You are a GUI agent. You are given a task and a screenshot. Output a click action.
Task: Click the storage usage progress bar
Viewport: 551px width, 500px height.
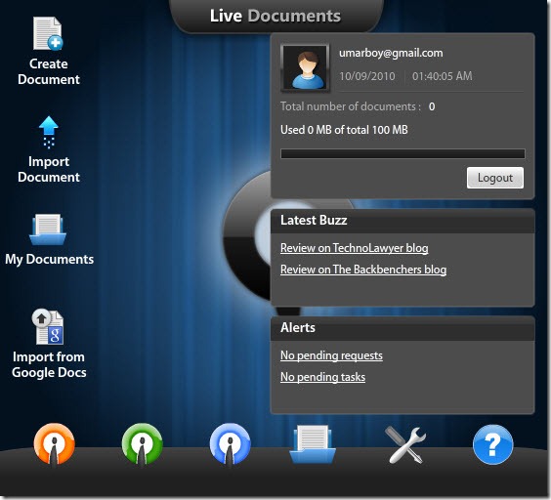(x=403, y=153)
